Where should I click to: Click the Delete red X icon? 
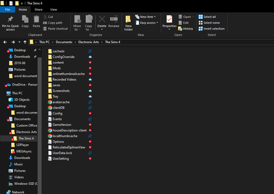(102, 19)
